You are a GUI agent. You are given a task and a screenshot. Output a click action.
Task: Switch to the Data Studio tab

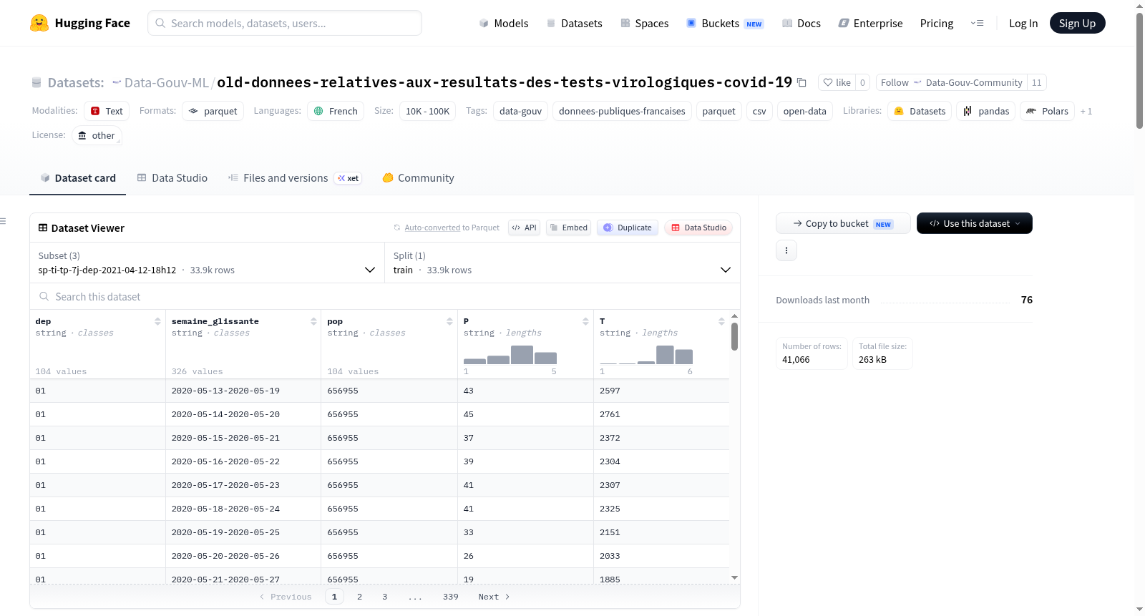(172, 177)
